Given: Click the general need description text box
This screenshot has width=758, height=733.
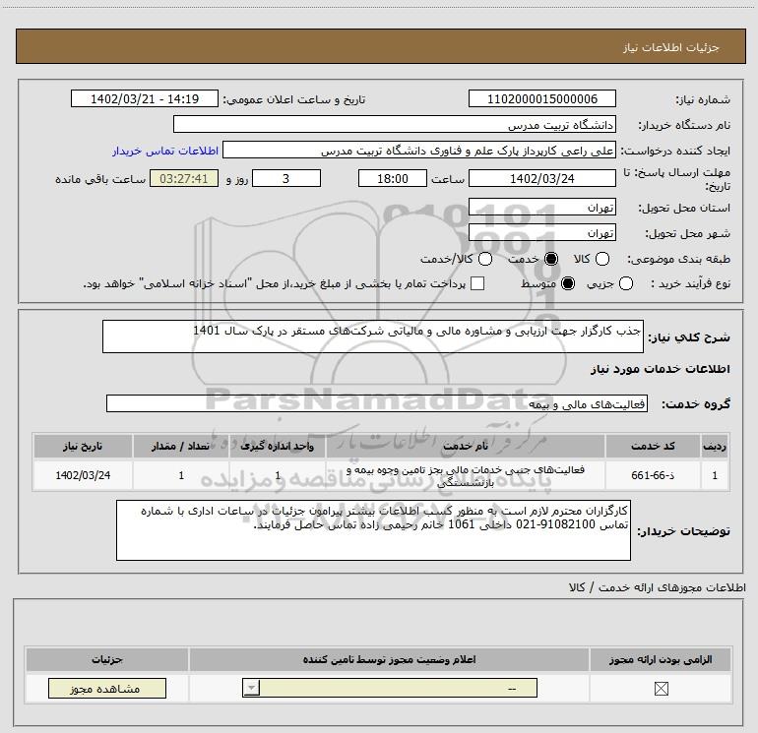Looking at the screenshot, I should coord(373,336).
